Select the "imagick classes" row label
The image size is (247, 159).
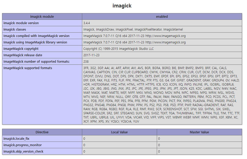pyautogui.click(x=15, y=30)
